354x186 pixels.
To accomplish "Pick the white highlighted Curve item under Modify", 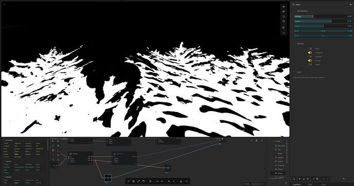I will [16, 182].
